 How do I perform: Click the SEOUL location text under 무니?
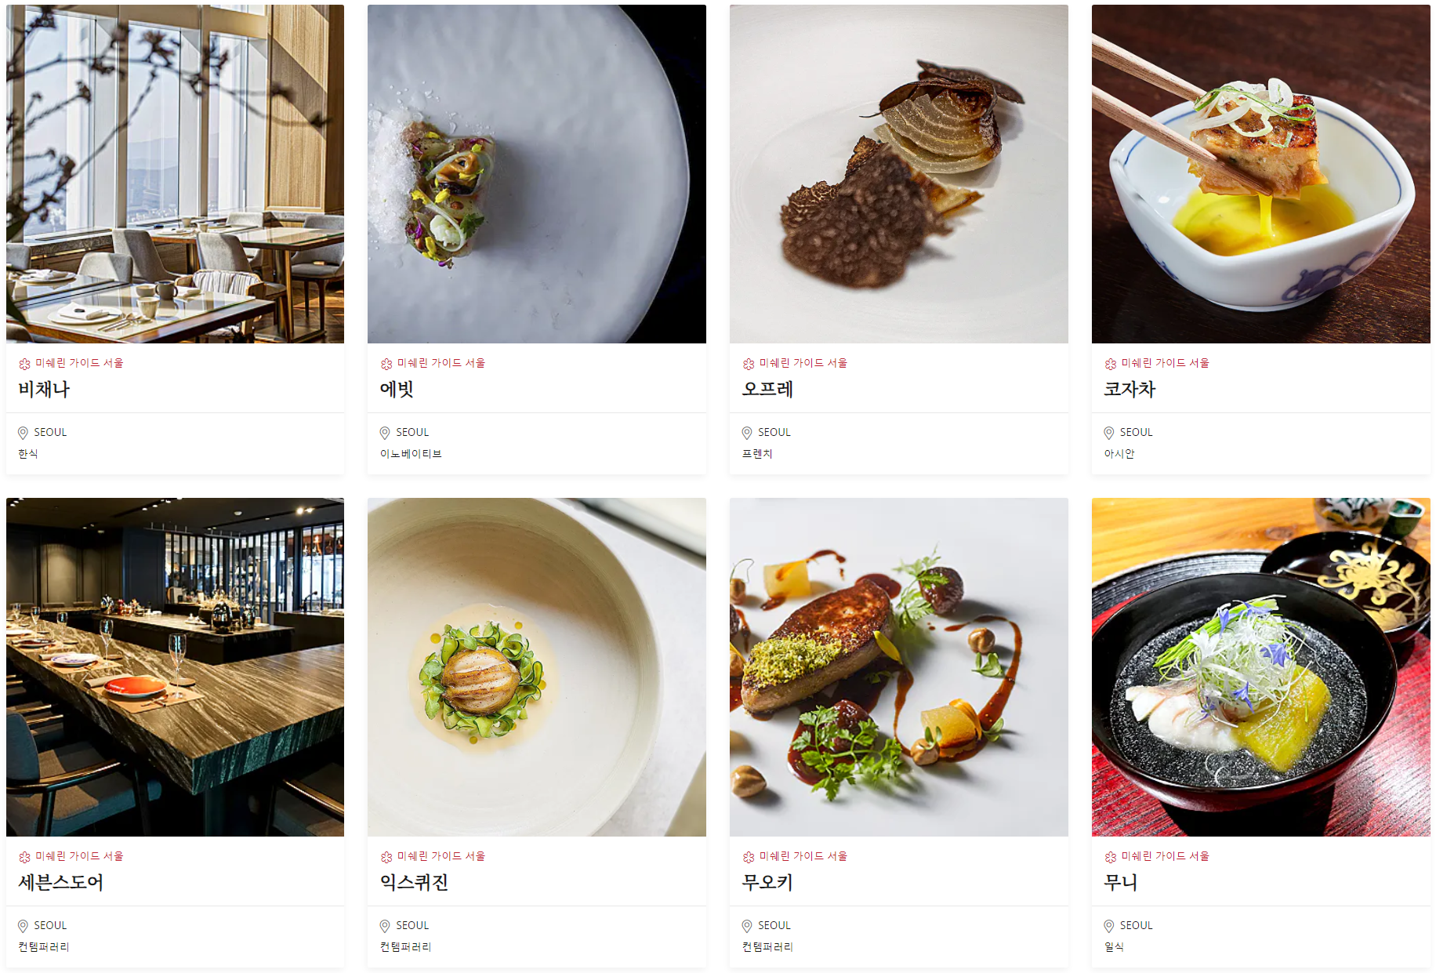(x=1136, y=925)
